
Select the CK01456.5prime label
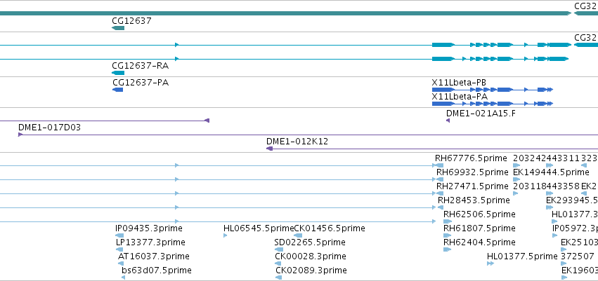tap(330, 228)
